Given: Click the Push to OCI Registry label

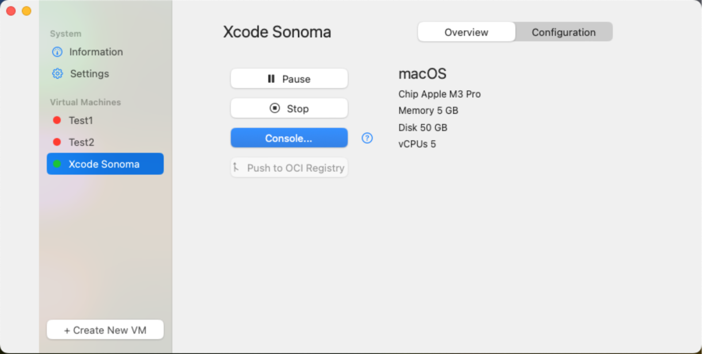Looking at the screenshot, I should pyautogui.click(x=296, y=168).
